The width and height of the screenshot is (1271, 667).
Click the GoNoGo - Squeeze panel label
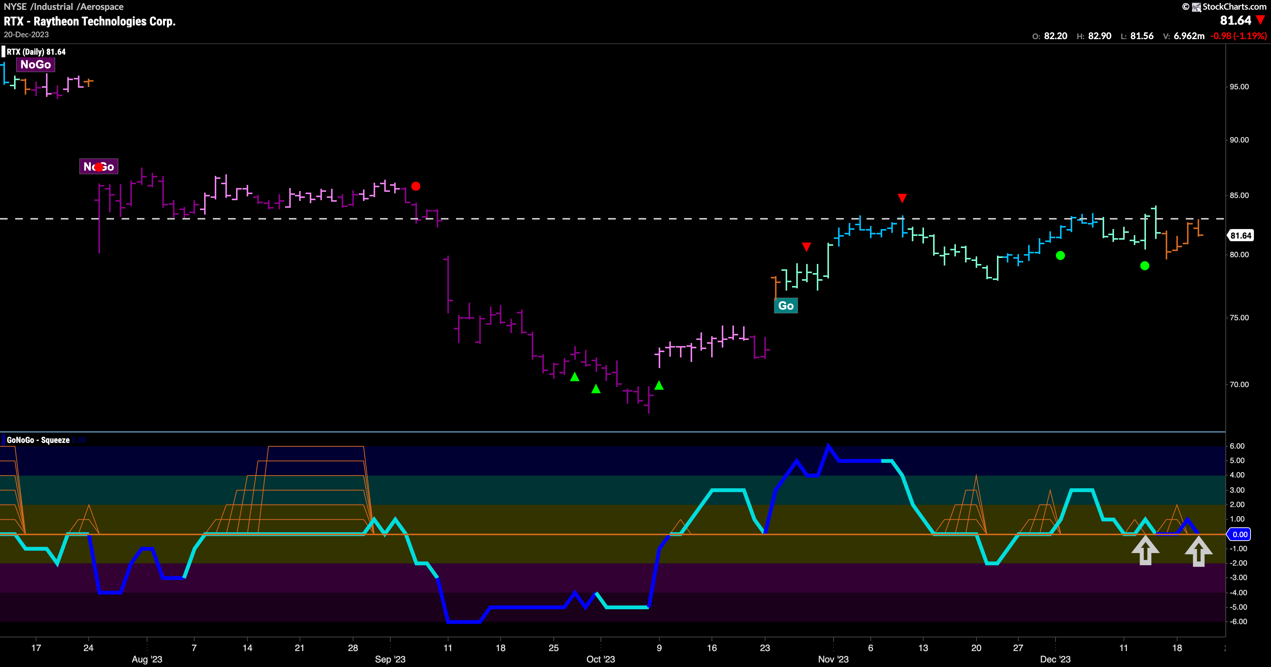(x=38, y=440)
